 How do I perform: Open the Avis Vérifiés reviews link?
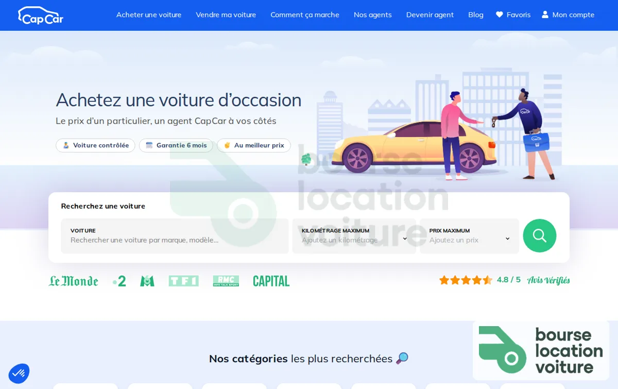tap(548, 280)
